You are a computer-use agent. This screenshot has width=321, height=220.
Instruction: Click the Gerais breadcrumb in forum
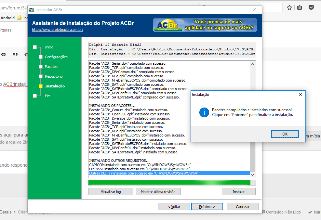click(6, 212)
